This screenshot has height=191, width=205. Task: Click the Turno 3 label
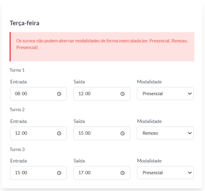pyautogui.click(x=17, y=149)
